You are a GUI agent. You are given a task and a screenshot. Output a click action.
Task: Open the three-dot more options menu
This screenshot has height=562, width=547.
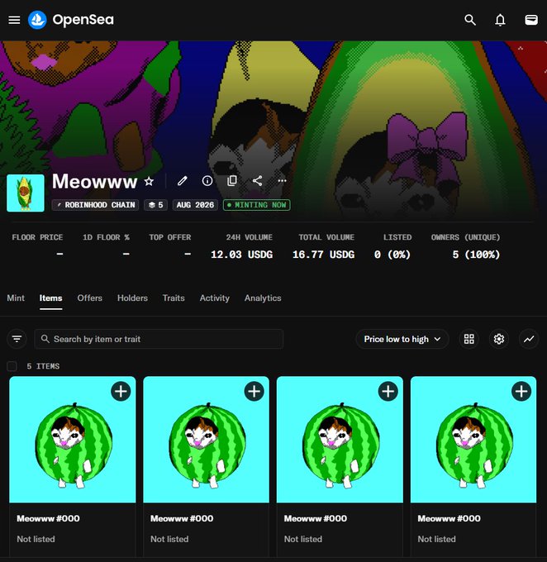click(282, 181)
